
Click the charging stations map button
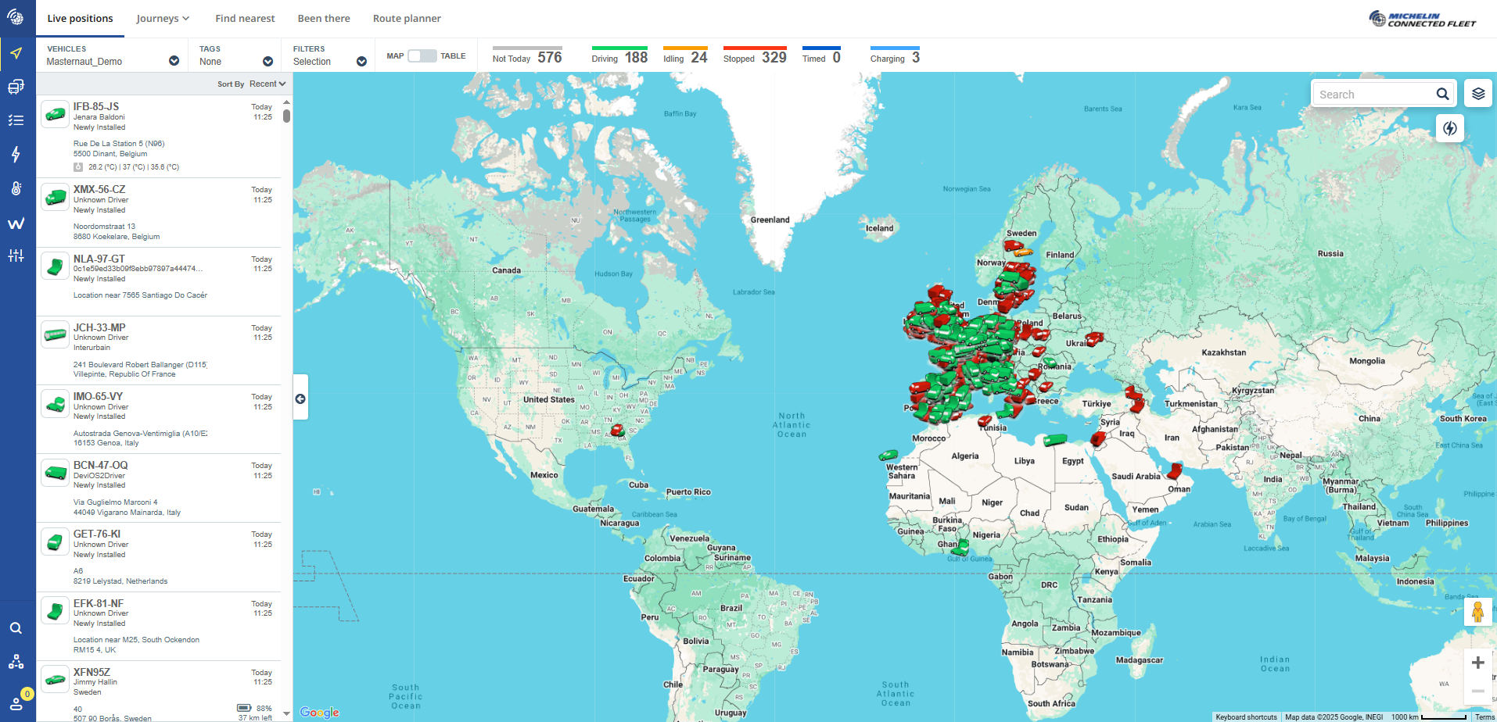pos(1449,128)
